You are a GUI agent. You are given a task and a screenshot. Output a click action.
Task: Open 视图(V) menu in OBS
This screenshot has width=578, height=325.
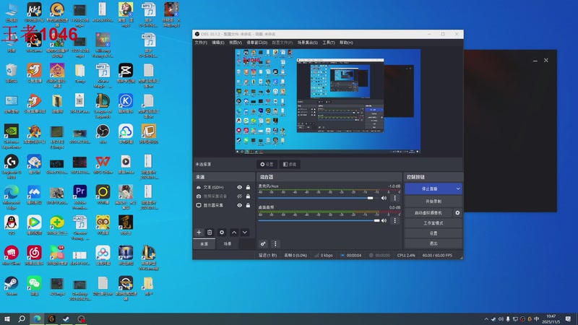(x=236, y=43)
